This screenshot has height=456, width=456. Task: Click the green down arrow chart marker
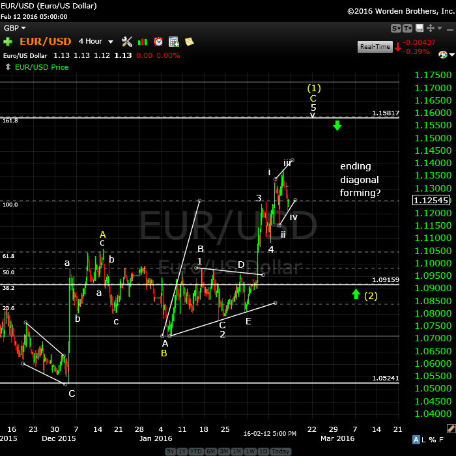(337, 126)
